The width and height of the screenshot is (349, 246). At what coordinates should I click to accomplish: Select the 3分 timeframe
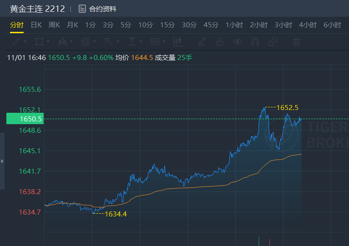(108, 25)
